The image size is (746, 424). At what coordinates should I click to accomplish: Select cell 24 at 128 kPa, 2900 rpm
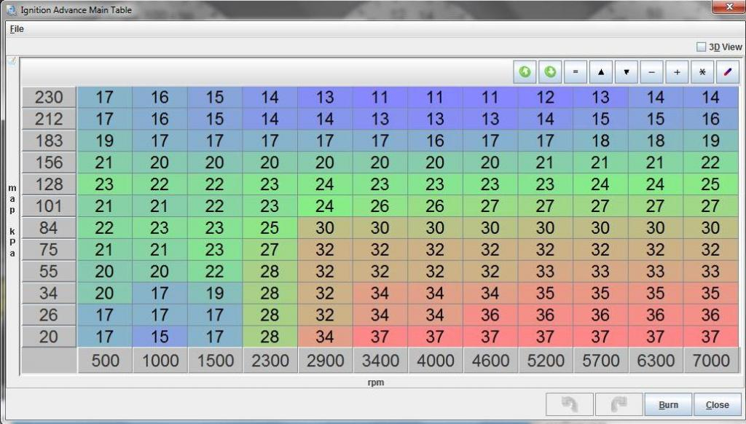click(325, 184)
